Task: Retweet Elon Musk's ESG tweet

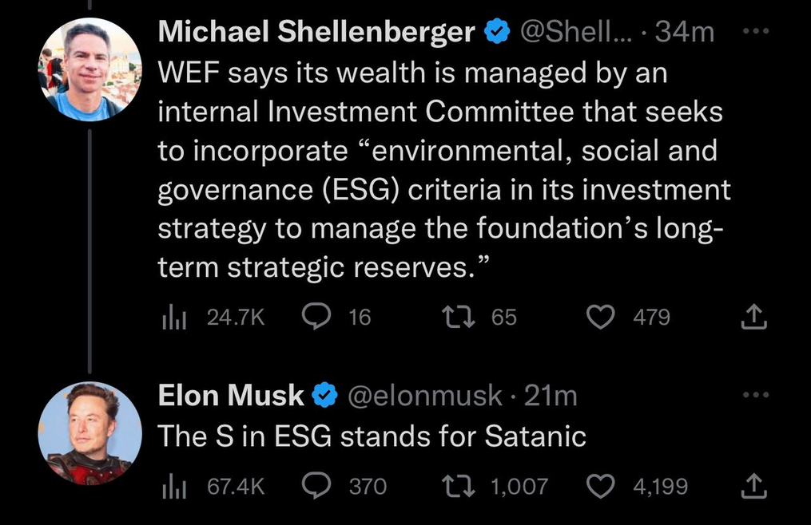Action: coord(459,486)
